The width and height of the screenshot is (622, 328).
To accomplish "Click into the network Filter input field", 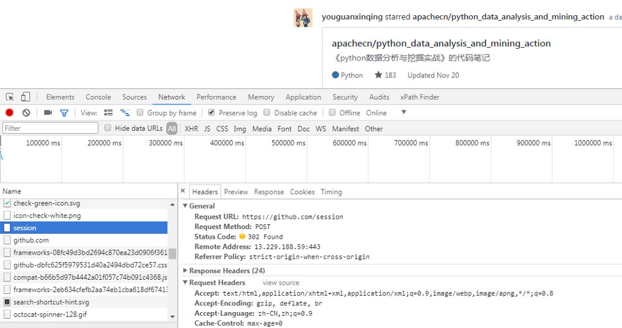I will (x=50, y=128).
